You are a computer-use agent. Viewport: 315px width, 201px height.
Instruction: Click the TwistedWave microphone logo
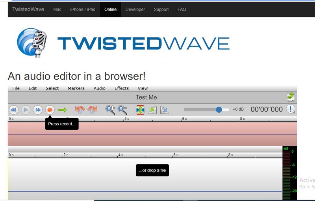click(x=32, y=43)
